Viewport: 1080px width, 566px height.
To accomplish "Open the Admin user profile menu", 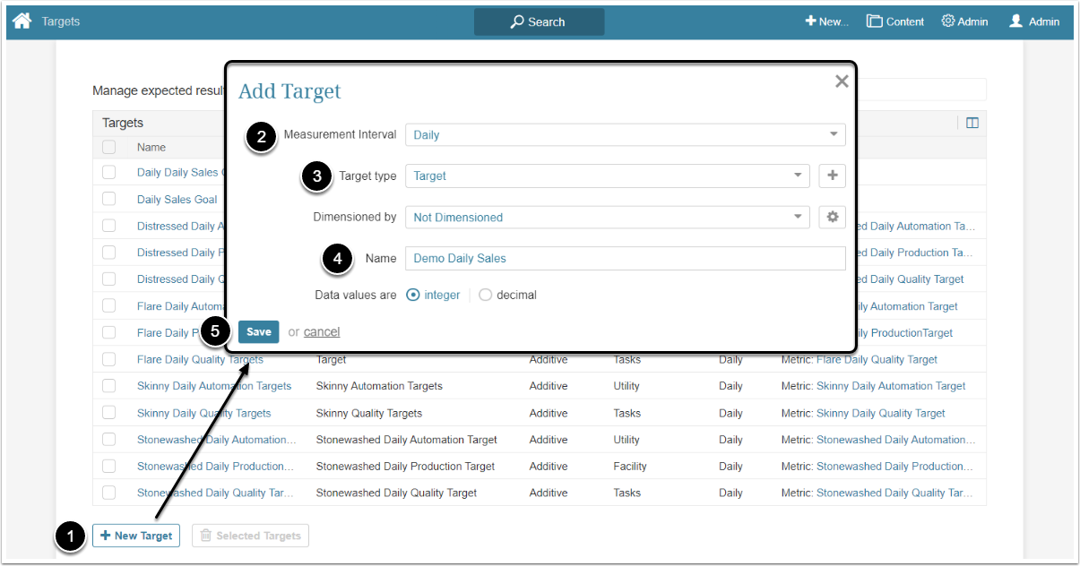I will (x=1033, y=21).
